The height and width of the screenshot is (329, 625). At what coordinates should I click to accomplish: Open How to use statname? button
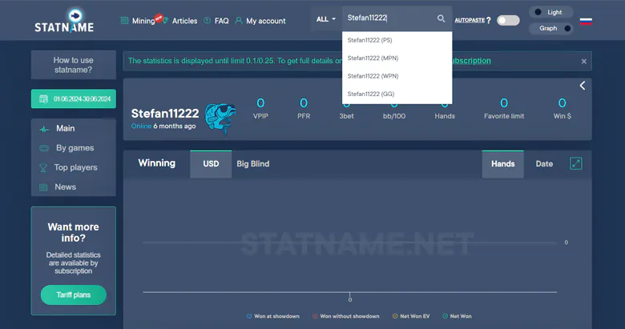point(74,65)
